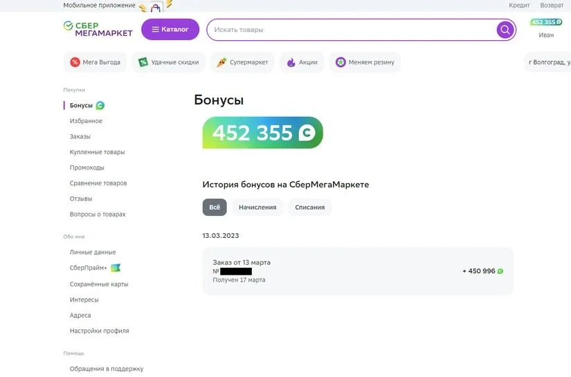Screen dimensions: 571x377
Task: Open the Меняем резину chip
Action: click(365, 62)
